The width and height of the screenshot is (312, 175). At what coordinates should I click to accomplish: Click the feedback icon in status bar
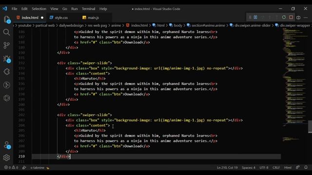[x=298, y=167]
